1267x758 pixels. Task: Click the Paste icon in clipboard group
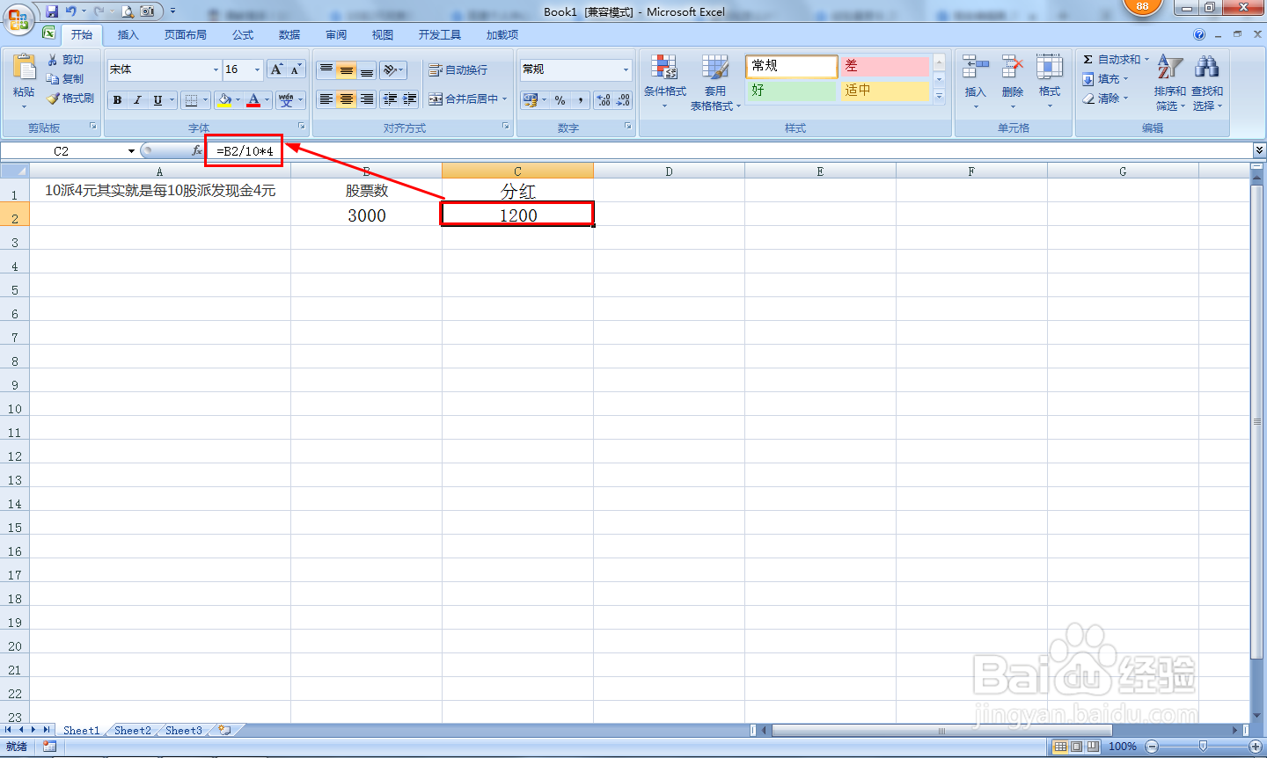pos(24,68)
